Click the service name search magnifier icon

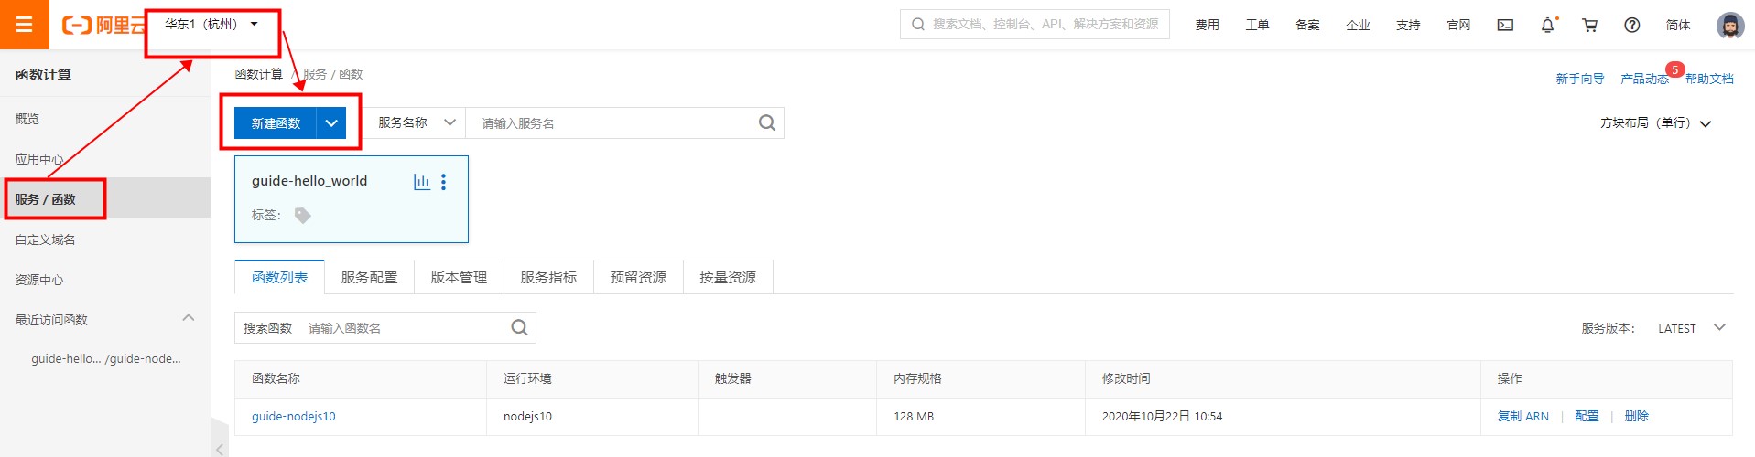[x=767, y=122]
